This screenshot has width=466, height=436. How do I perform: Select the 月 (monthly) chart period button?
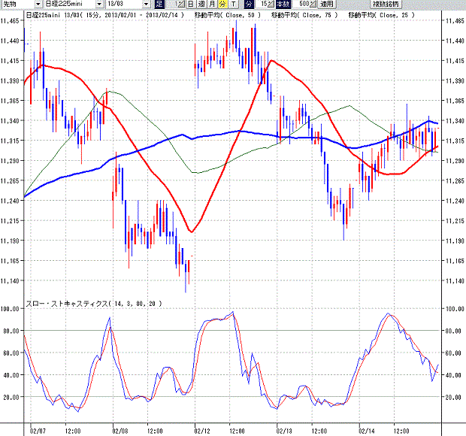[x=212, y=4]
